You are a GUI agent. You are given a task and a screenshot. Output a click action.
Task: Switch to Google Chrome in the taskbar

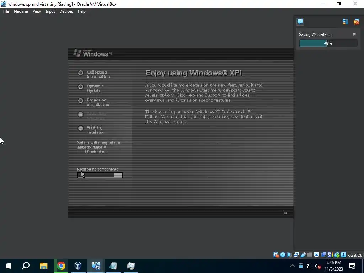click(61, 266)
